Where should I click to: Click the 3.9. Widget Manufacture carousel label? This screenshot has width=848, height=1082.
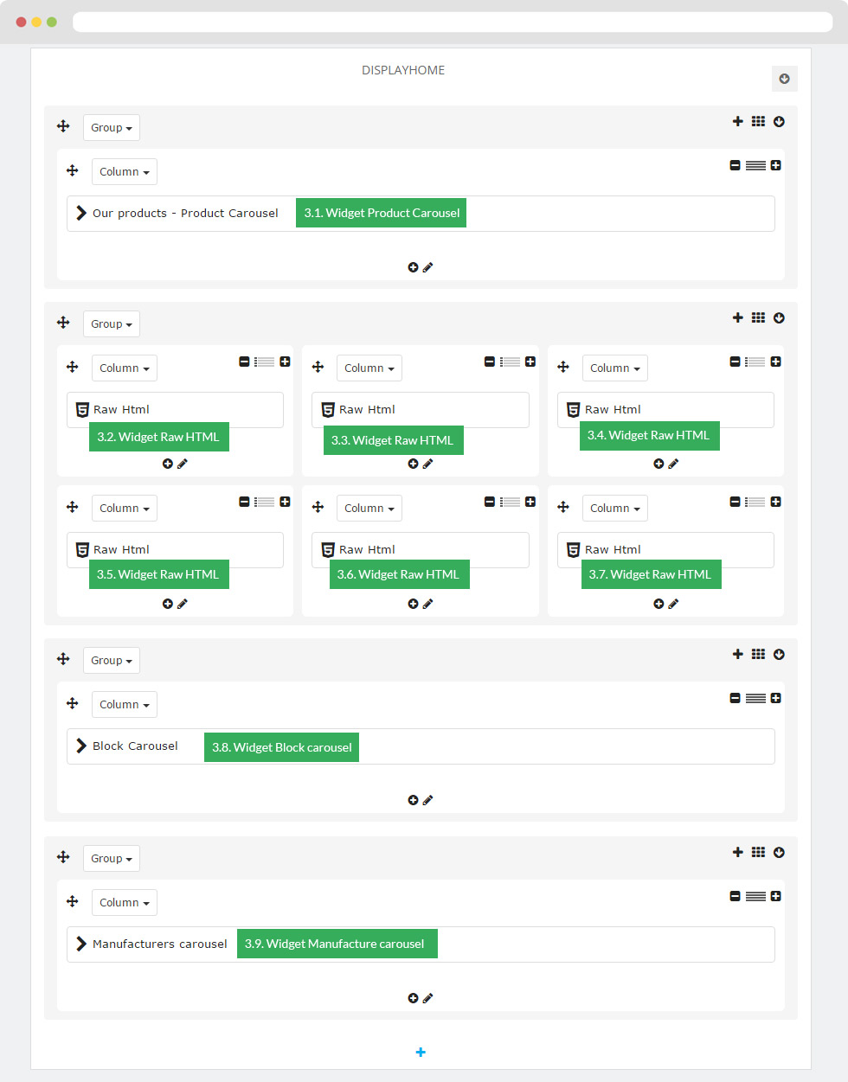[337, 944]
